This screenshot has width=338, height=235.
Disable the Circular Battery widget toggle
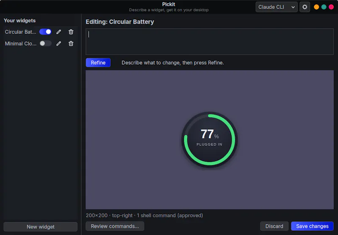(x=45, y=32)
